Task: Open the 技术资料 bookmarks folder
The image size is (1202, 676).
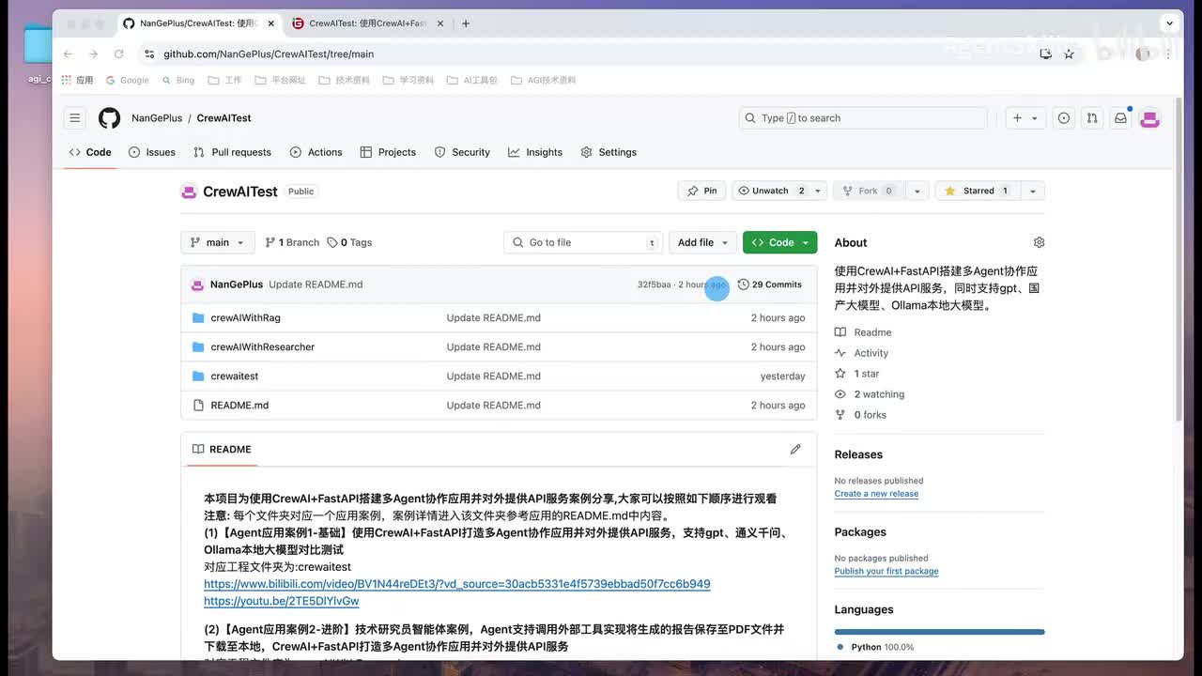Action: [345, 81]
